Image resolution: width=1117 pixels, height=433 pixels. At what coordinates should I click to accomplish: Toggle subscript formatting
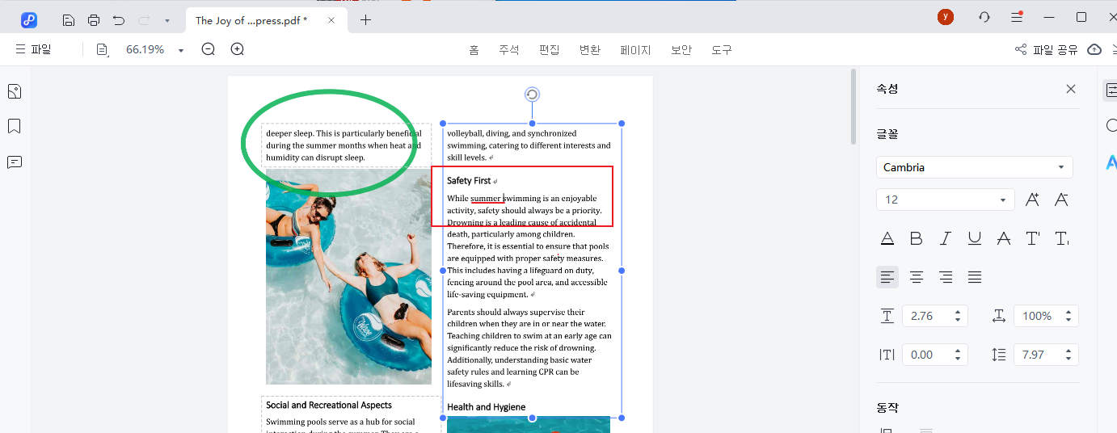[x=1062, y=238]
